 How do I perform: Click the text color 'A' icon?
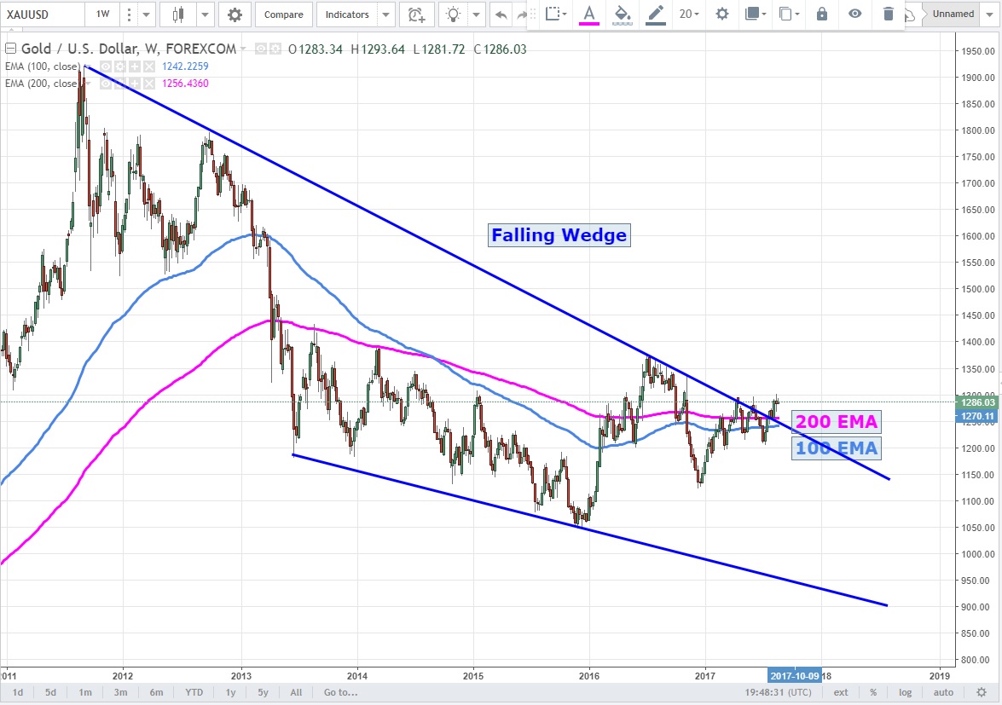pyautogui.click(x=588, y=14)
